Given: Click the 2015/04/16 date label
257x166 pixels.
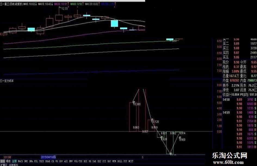Looking at the screenshot, I should pyautogui.click(x=48, y=157).
